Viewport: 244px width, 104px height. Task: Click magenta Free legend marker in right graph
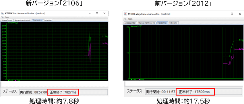click(139, 79)
